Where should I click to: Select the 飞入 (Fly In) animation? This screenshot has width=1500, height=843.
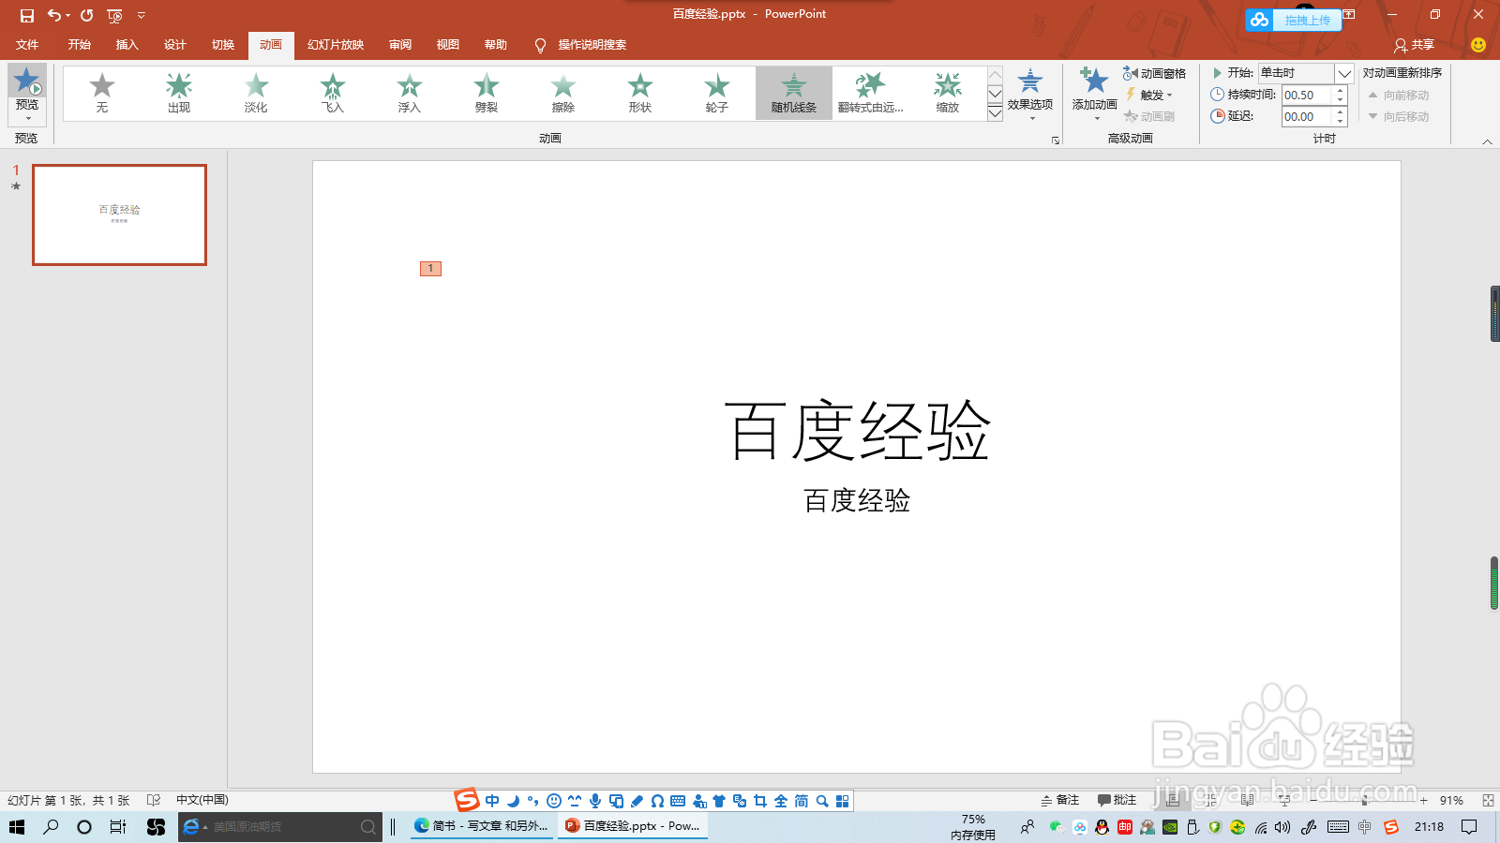click(x=333, y=93)
